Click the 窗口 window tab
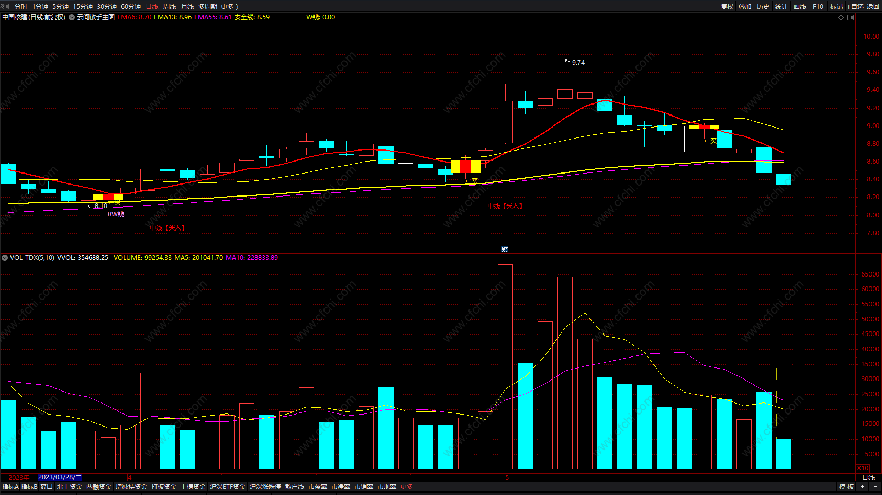 pos(47,487)
